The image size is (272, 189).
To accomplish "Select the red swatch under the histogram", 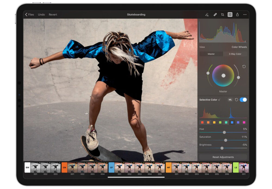I will click(202, 122).
